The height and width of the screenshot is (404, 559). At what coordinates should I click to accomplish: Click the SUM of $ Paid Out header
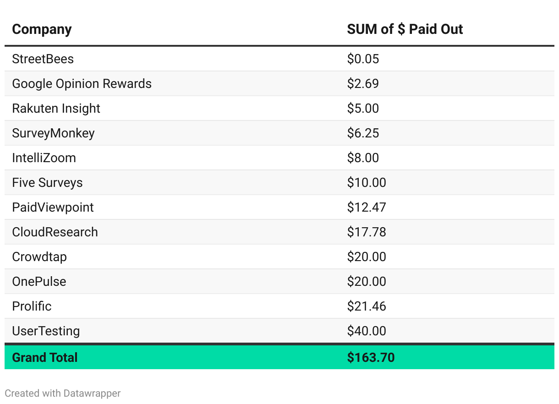[x=405, y=29]
